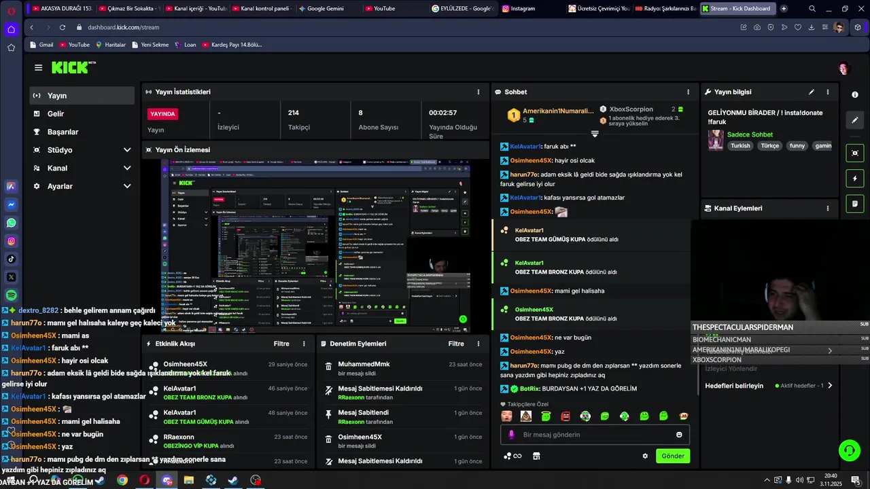Screen dimensions: 870x489
Task: Click the Turkish tag
Action: point(740,146)
